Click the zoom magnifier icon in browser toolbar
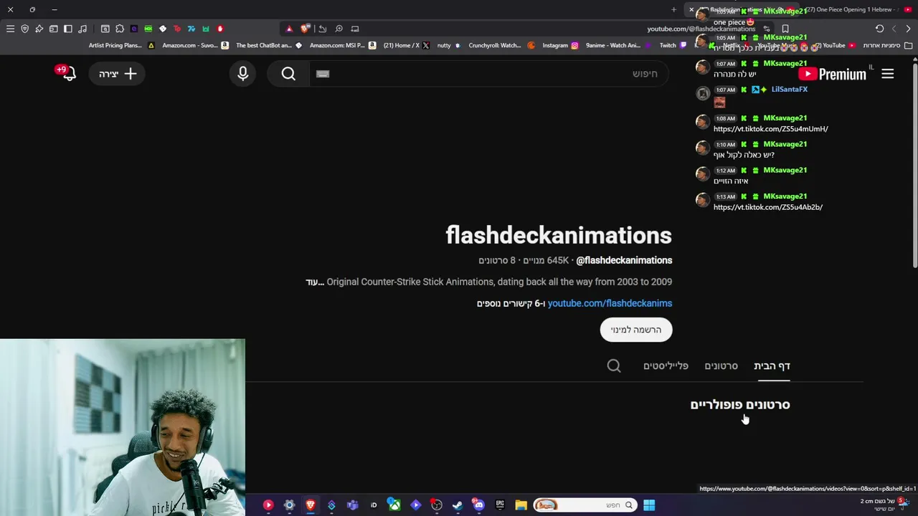The height and width of the screenshot is (516, 918). point(339,29)
